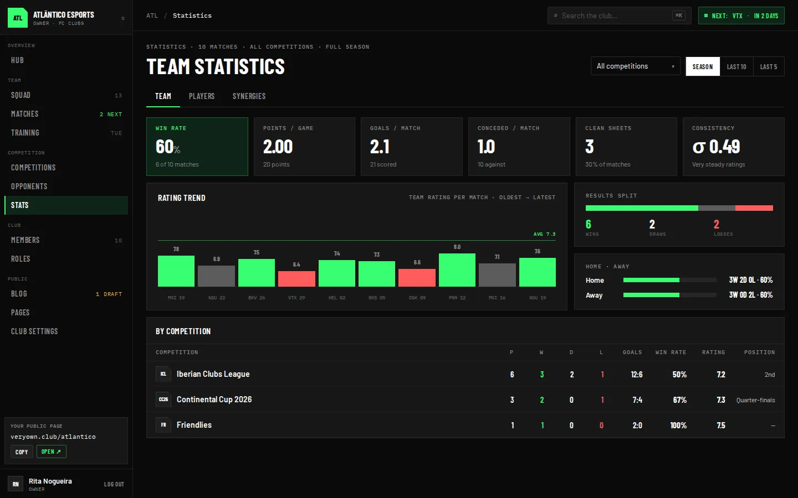
Task: Click the Win Rate 60% card
Action: [197, 147]
